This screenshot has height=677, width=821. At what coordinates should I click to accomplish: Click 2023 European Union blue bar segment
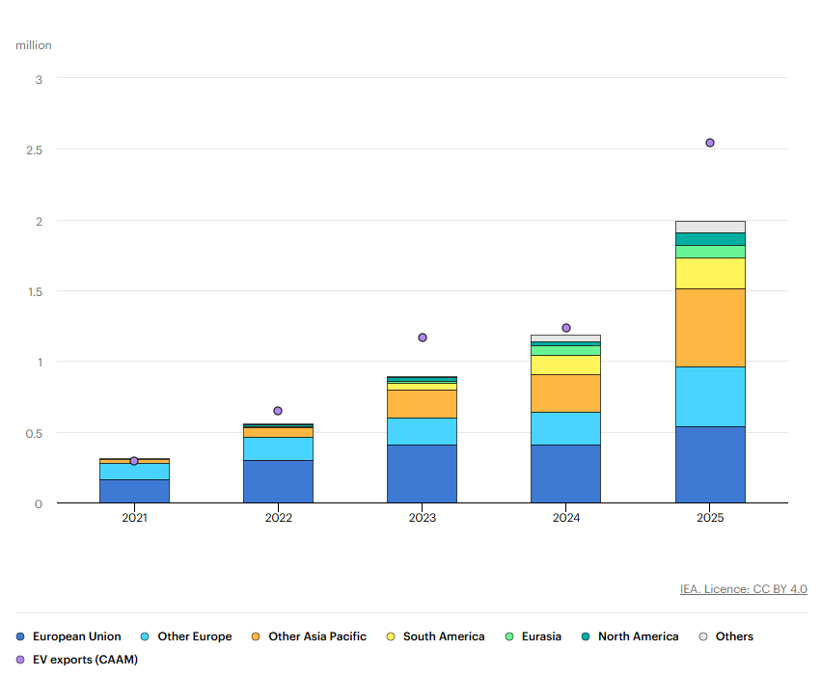[422, 474]
